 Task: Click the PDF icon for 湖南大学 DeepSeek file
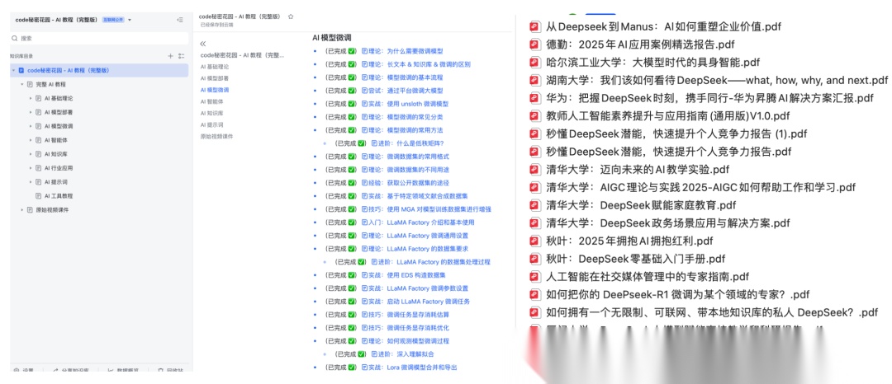pyautogui.click(x=534, y=80)
